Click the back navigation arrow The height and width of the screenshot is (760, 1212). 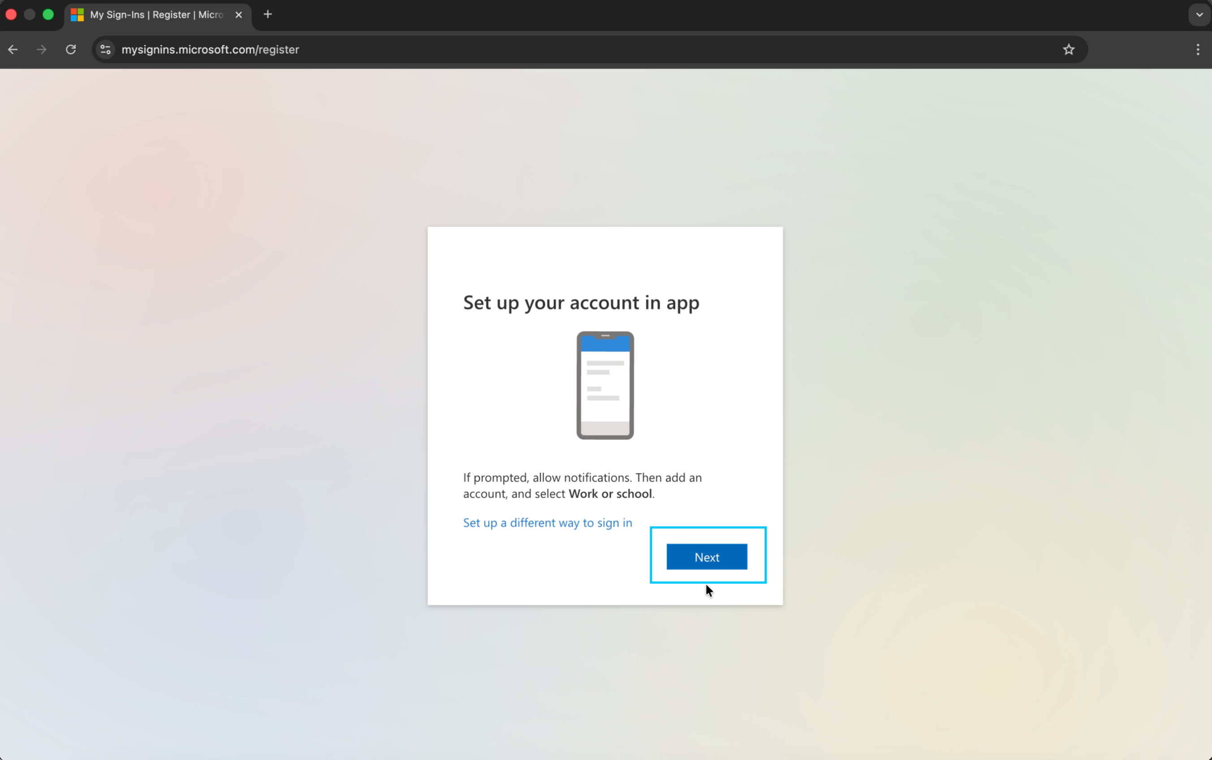pyautogui.click(x=13, y=49)
